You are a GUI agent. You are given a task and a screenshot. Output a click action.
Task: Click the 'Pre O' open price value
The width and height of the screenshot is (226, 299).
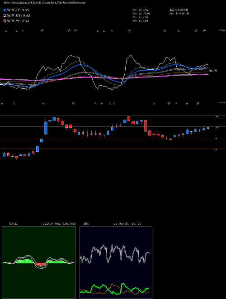141,10
